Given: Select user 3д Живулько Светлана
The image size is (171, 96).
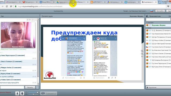Looking at the screenshot, I should pos(158,50).
